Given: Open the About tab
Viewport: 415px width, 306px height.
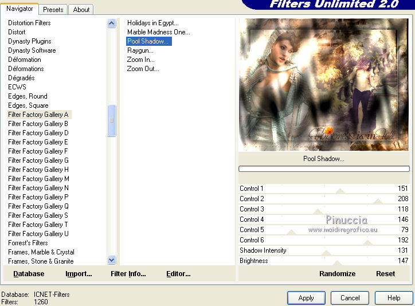Looking at the screenshot, I should point(81,10).
